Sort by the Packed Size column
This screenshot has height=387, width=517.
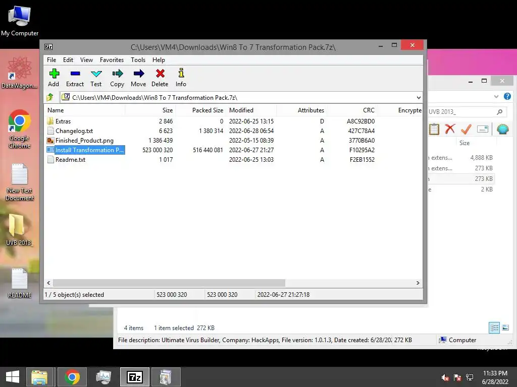[x=200, y=110]
